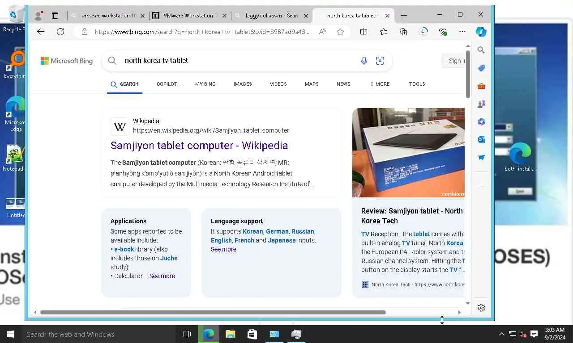Open the Windows Start menu
Image resolution: width=573 pixels, height=343 pixels.
point(11,334)
